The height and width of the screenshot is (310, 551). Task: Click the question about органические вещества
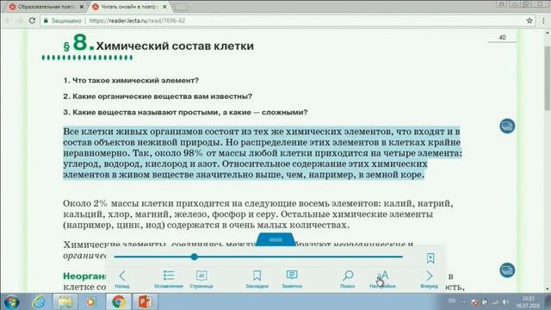pyautogui.click(x=158, y=96)
